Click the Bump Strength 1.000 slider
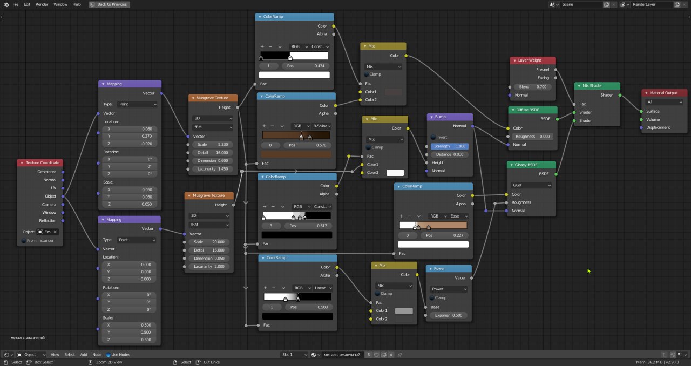Image resolution: width=691 pixels, height=366 pixels. click(x=449, y=146)
